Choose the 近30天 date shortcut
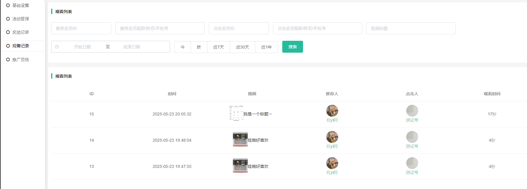Screen dimensions: 527x189 click(242, 47)
